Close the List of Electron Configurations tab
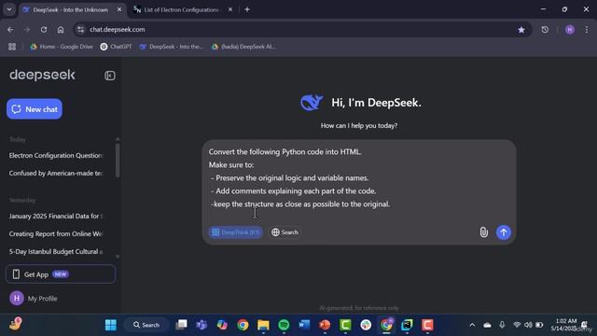597x336 pixels. (x=230, y=9)
